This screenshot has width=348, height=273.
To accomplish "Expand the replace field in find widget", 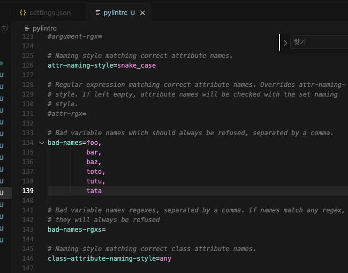I will click(x=285, y=42).
